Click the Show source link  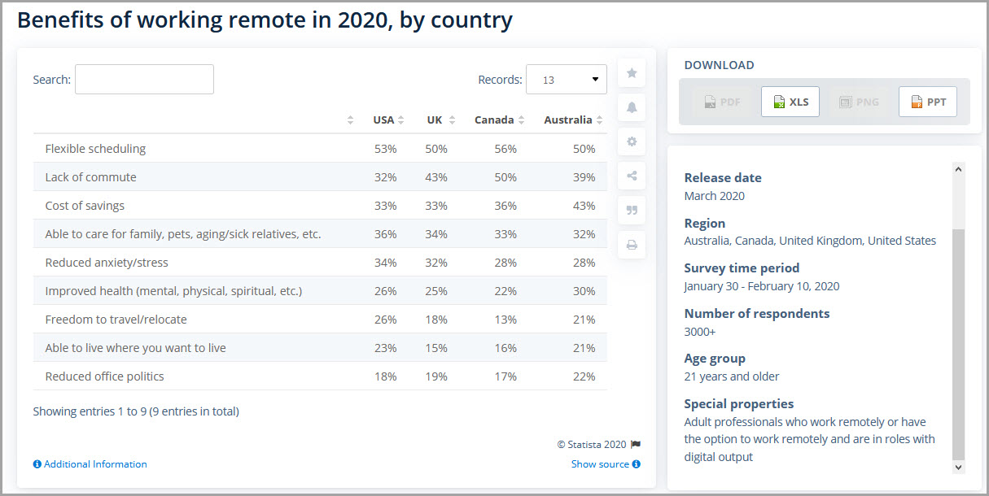(x=606, y=464)
